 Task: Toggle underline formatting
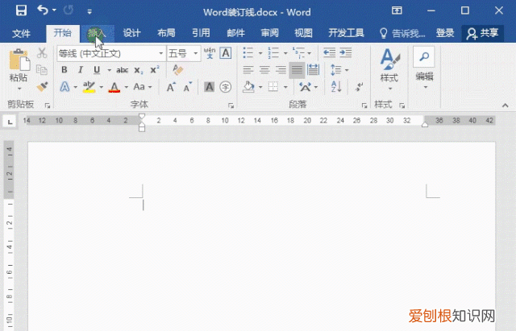pyautogui.click(x=97, y=70)
